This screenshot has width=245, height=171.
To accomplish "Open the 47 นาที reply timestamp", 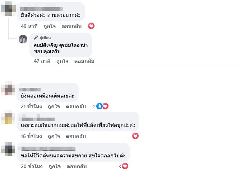I will tap(42, 61).
